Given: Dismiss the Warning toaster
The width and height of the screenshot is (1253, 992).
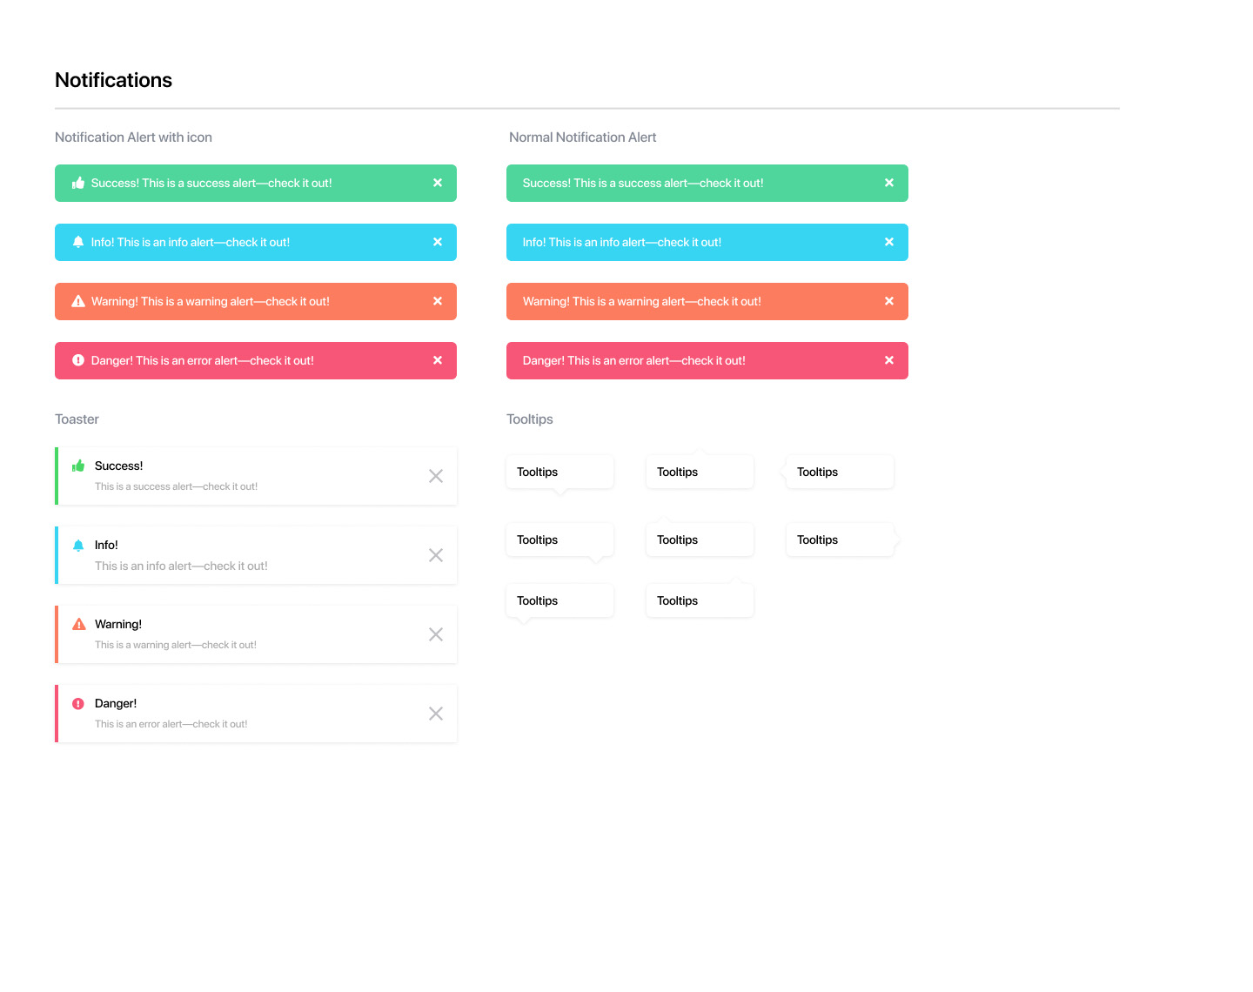Looking at the screenshot, I should [x=436, y=634].
